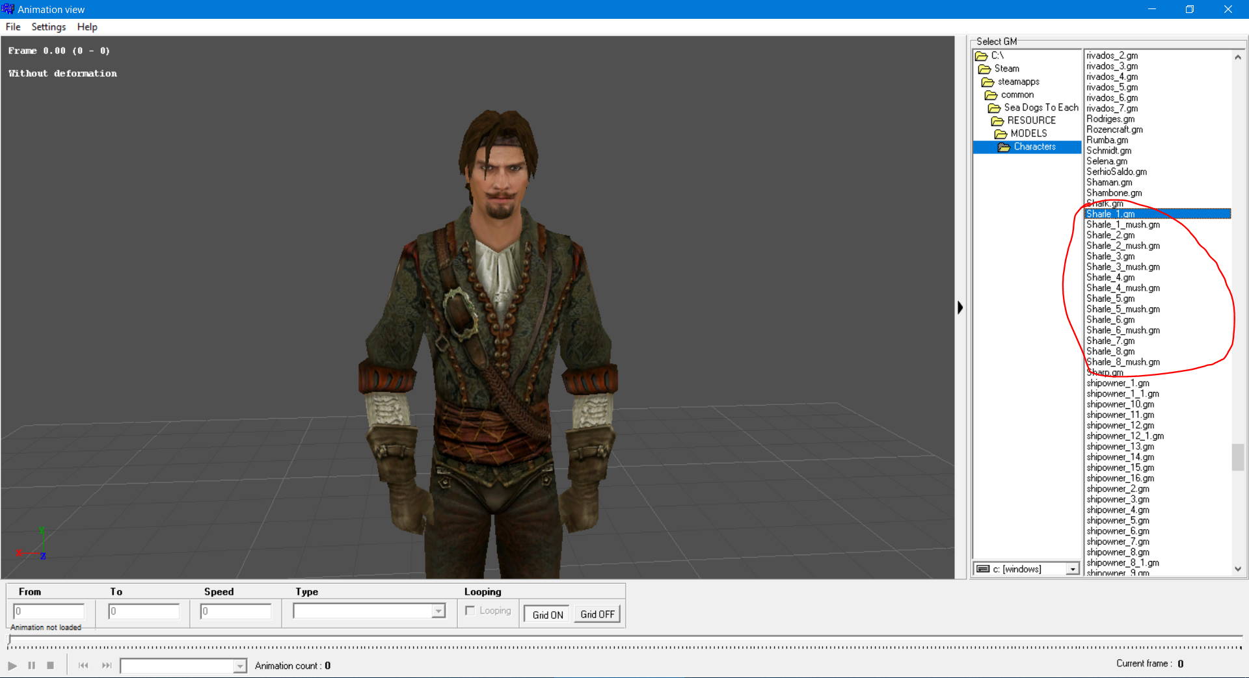Turn the grid off with Grid OFF
Screen dimensions: 1249x678
click(597, 614)
